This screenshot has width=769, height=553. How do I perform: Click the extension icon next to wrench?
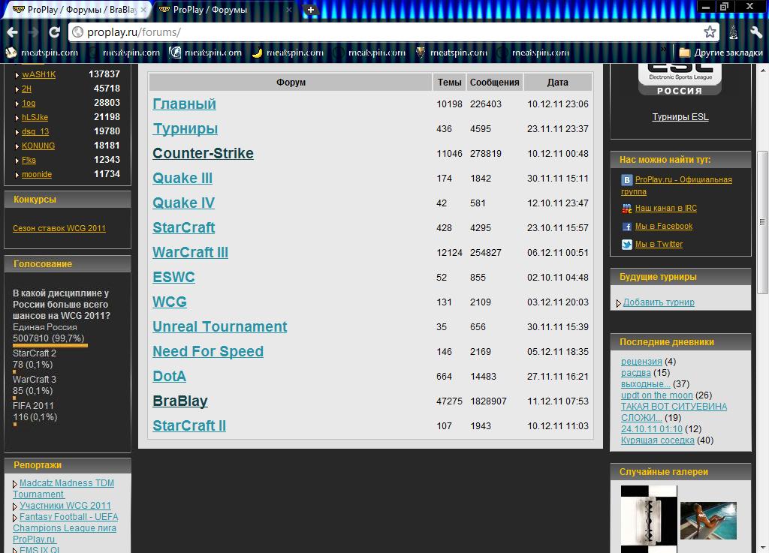point(733,32)
